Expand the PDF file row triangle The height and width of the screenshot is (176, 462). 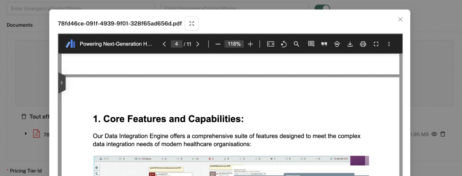coord(26,134)
